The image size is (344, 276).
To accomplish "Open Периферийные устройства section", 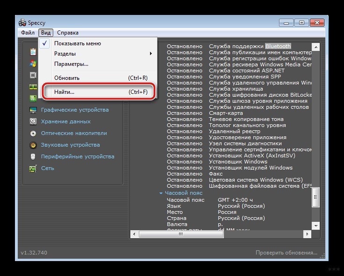I will (78, 156).
